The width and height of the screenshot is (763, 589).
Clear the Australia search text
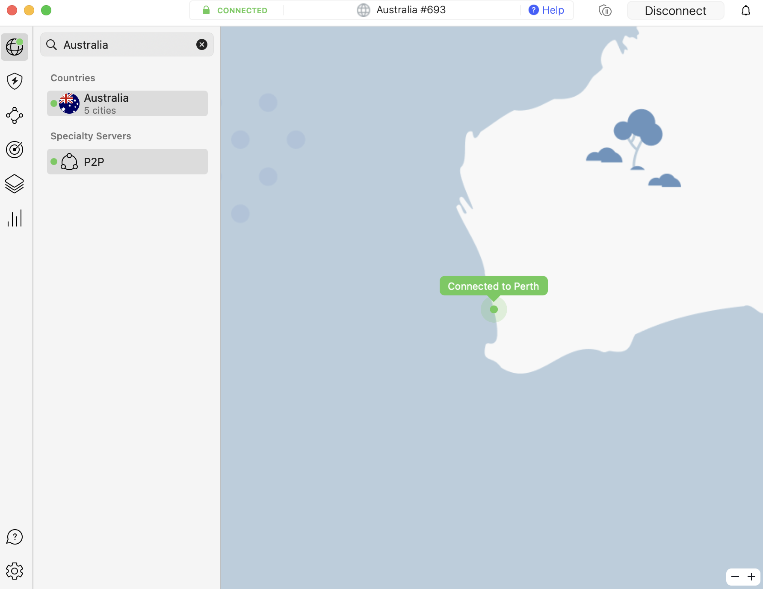tap(202, 44)
